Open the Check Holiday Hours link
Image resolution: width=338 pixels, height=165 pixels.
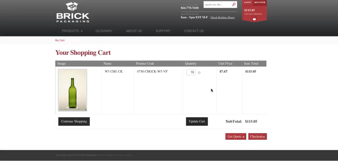point(223,18)
